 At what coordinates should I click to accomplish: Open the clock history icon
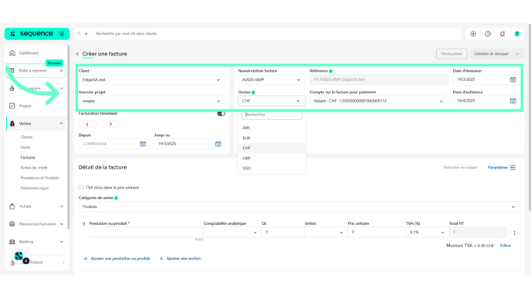(x=488, y=34)
